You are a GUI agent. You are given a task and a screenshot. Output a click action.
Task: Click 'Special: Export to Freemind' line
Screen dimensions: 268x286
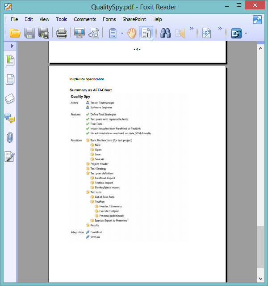point(111,221)
